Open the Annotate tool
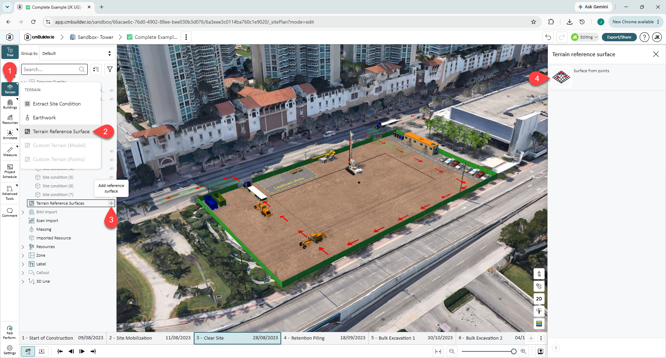 [10, 135]
